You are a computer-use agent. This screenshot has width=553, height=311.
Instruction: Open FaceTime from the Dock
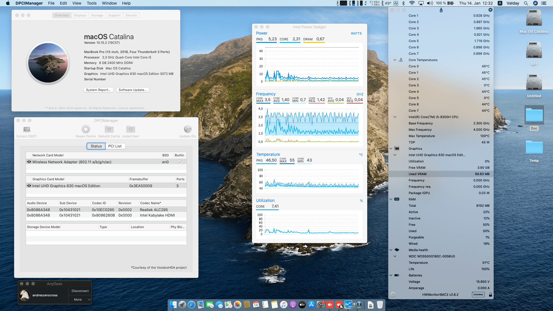click(210, 305)
